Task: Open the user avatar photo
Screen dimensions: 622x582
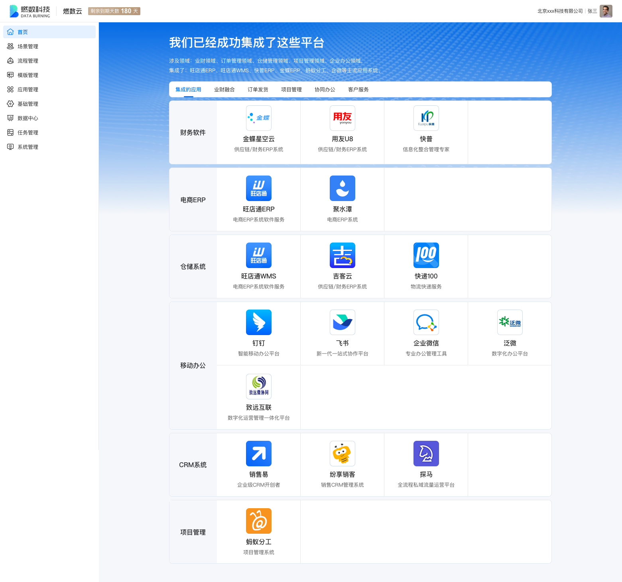Action: point(606,11)
